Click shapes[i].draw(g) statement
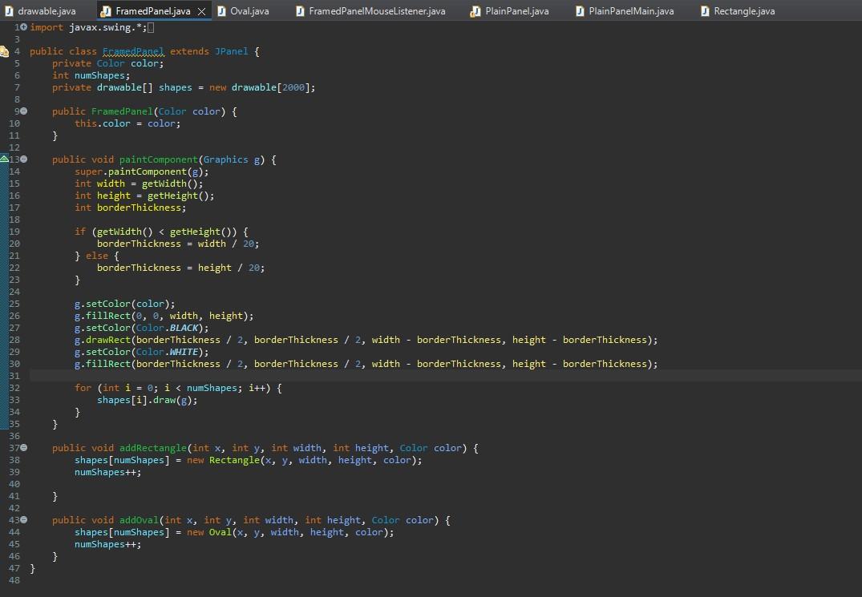 (148, 400)
